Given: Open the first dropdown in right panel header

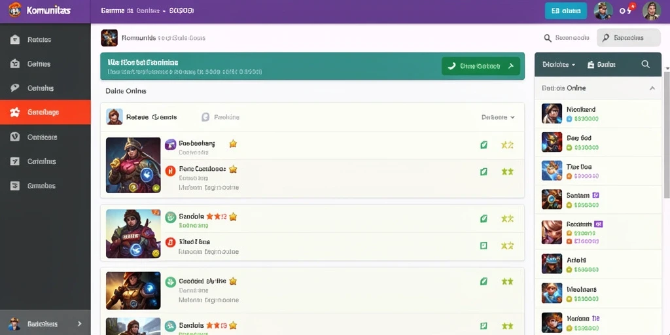Looking at the screenshot, I should tap(559, 65).
